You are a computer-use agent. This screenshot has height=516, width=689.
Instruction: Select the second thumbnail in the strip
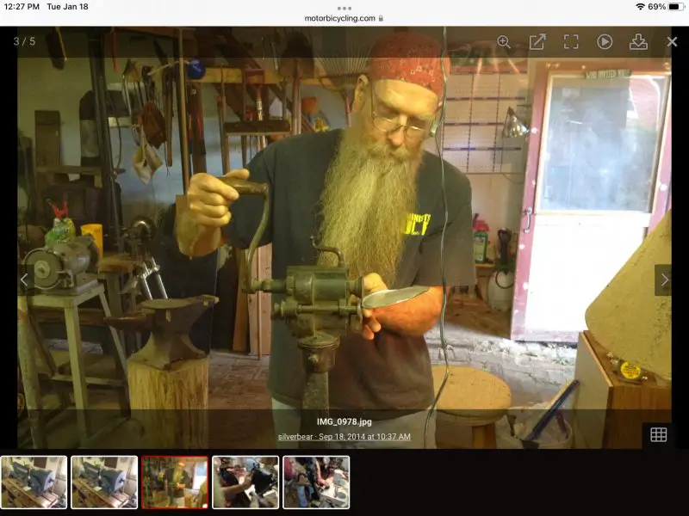coord(104,482)
